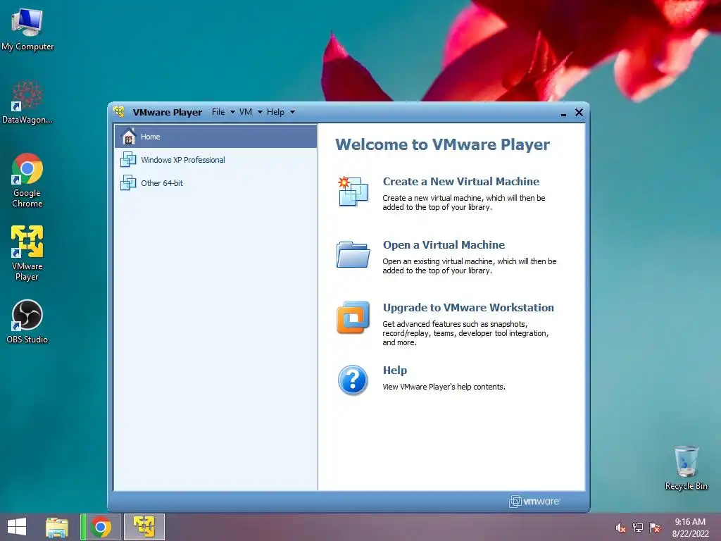The width and height of the screenshot is (721, 541).
Task: Select Other 64-bit label in library
Action: click(x=162, y=182)
